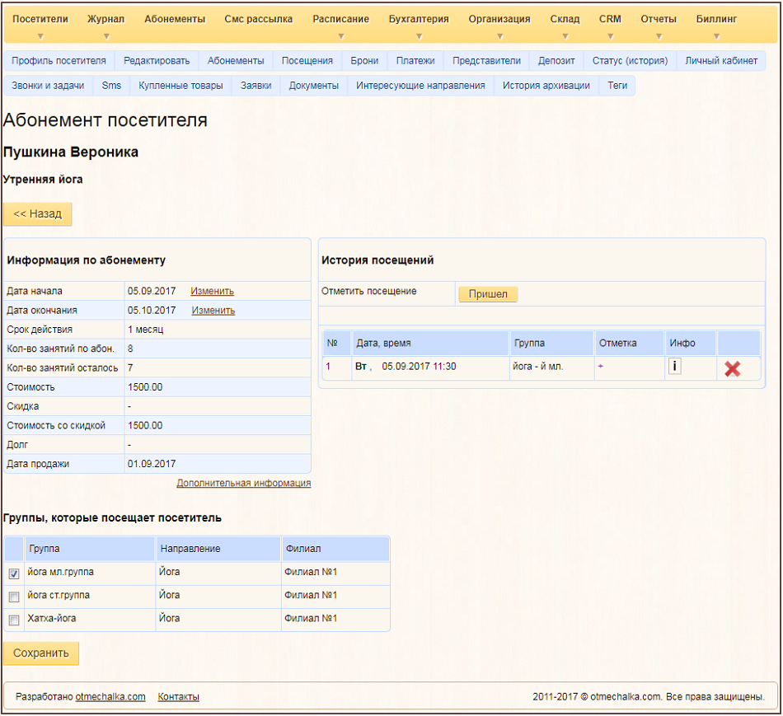Open the visit info "i" icon
This screenshot has width=783, height=716.
click(674, 367)
